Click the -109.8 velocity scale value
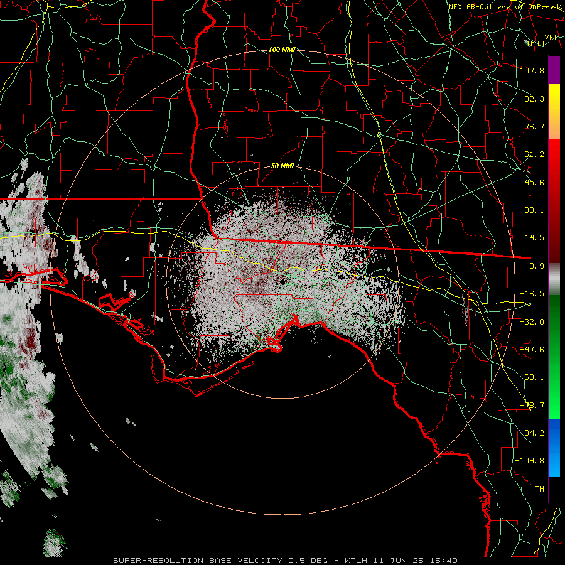This screenshot has height=565, width=565. click(x=529, y=461)
